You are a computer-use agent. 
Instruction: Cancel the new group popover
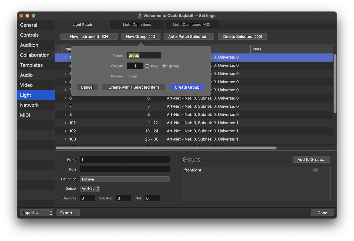[x=87, y=87]
